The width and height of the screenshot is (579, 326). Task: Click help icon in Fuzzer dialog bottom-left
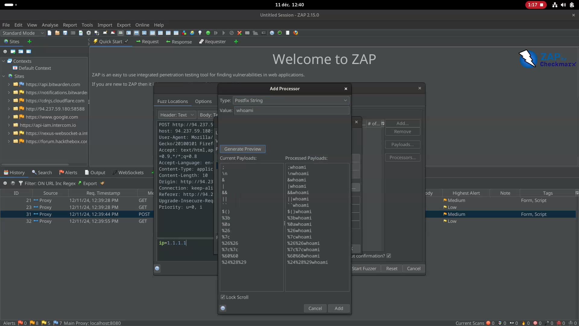pyautogui.click(x=157, y=268)
